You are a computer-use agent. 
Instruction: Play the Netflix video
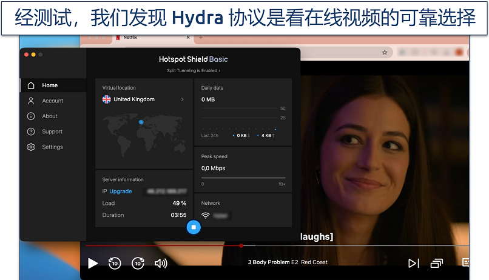pyautogui.click(x=93, y=263)
